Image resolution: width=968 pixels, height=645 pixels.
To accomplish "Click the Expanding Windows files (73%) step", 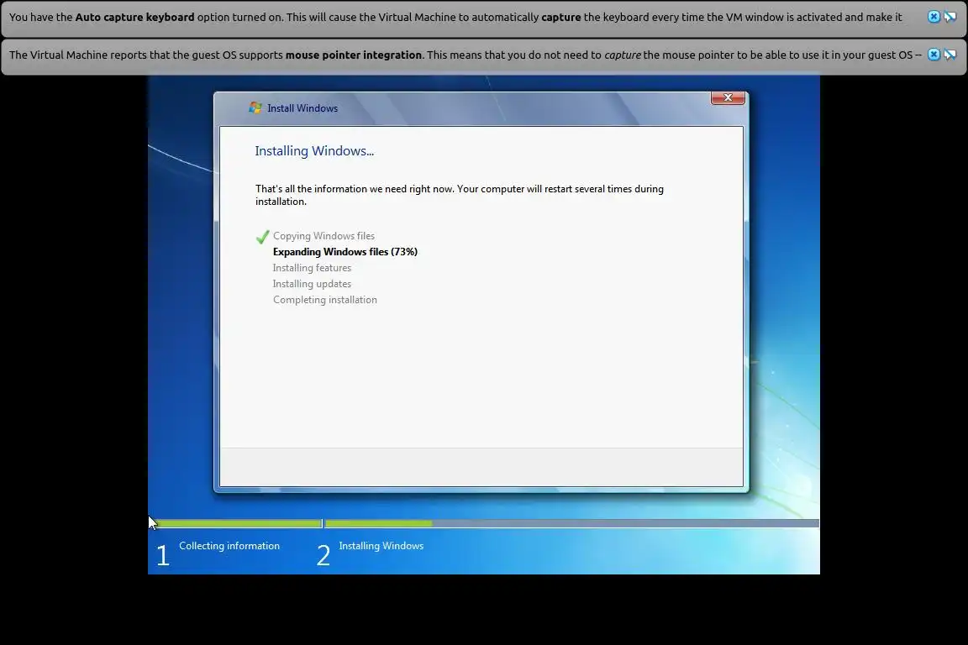I will (x=345, y=252).
